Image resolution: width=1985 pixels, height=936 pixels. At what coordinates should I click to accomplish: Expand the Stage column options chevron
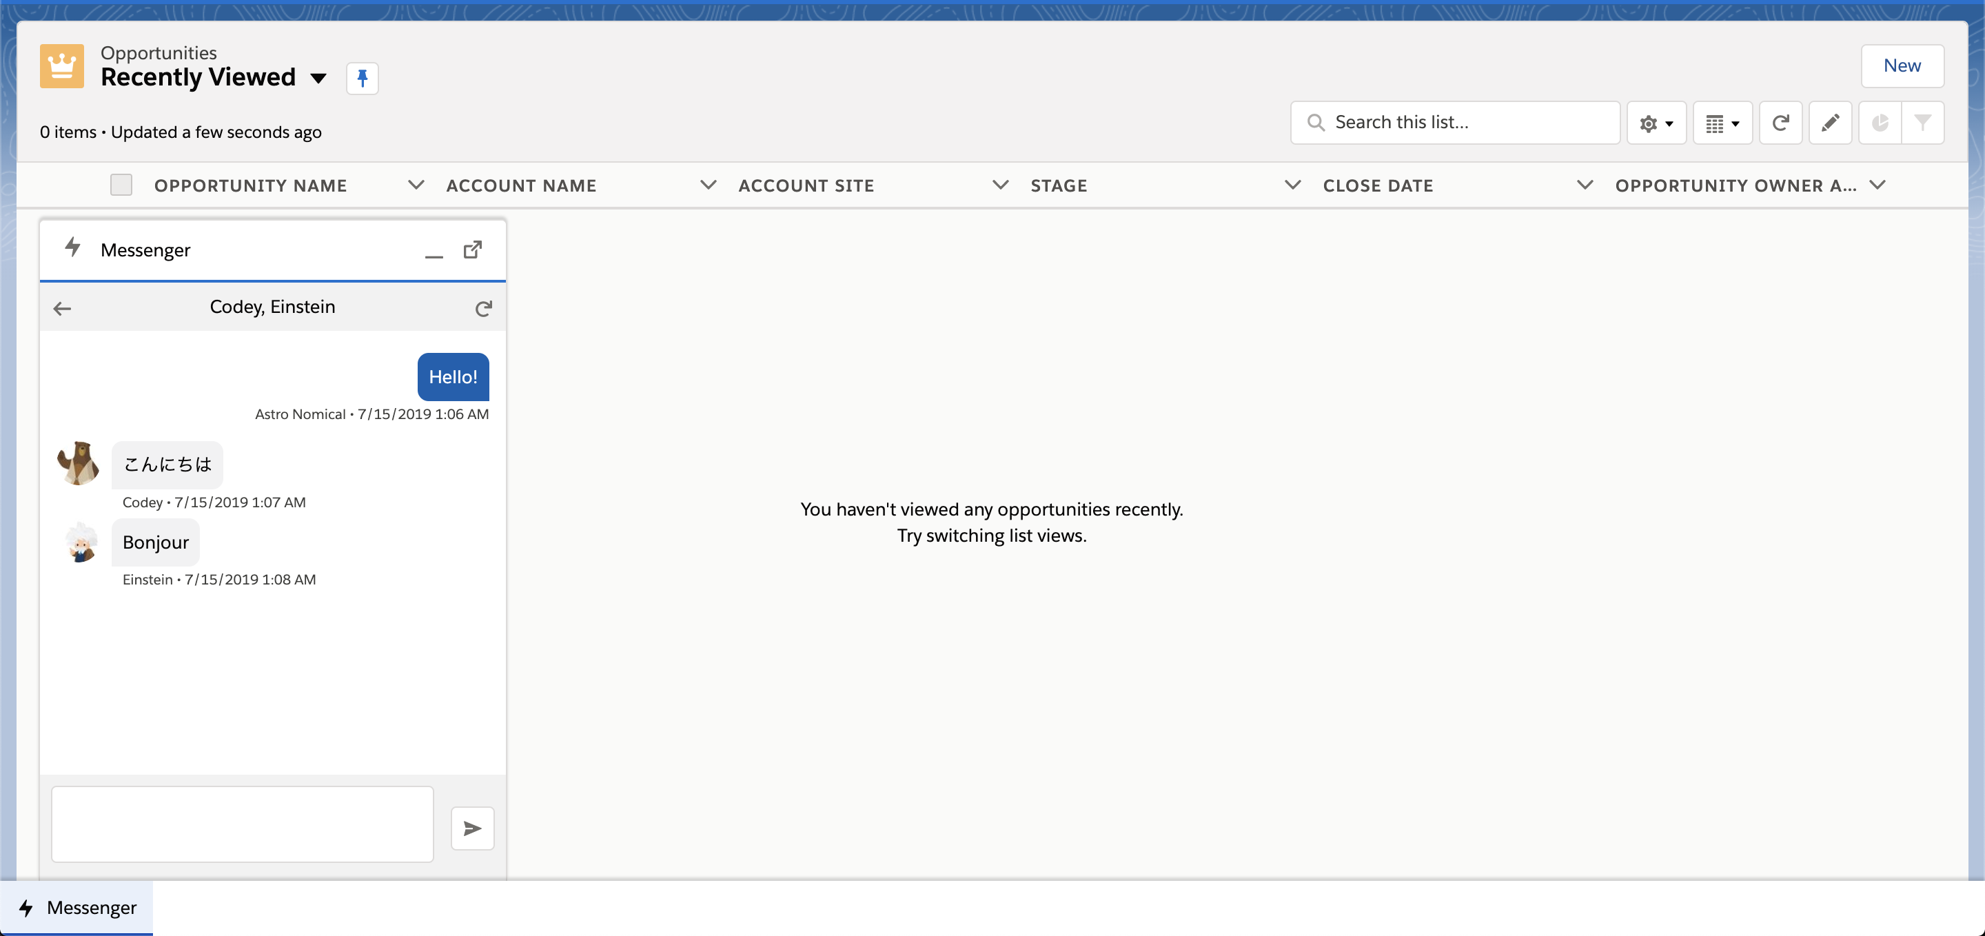click(x=1292, y=185)
